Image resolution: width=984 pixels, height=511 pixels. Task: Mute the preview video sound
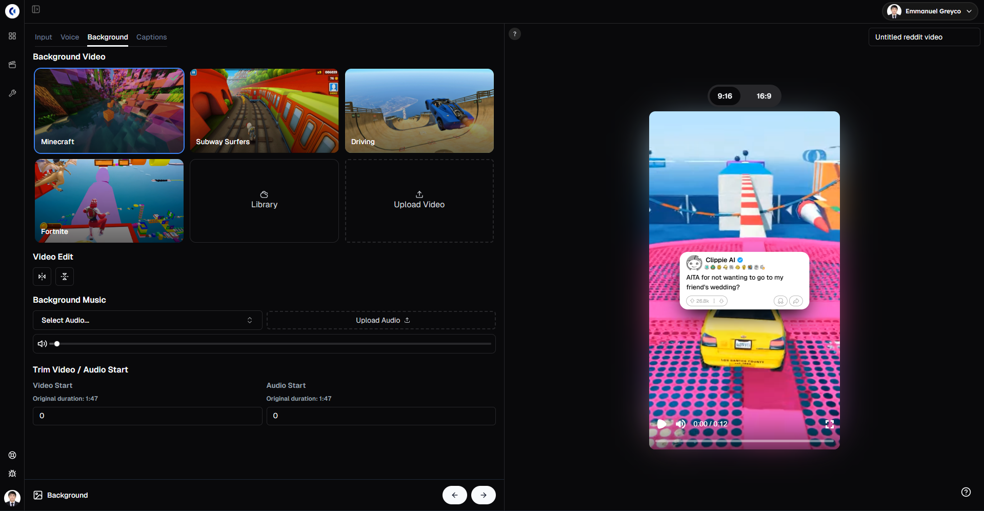coord(680,424)
